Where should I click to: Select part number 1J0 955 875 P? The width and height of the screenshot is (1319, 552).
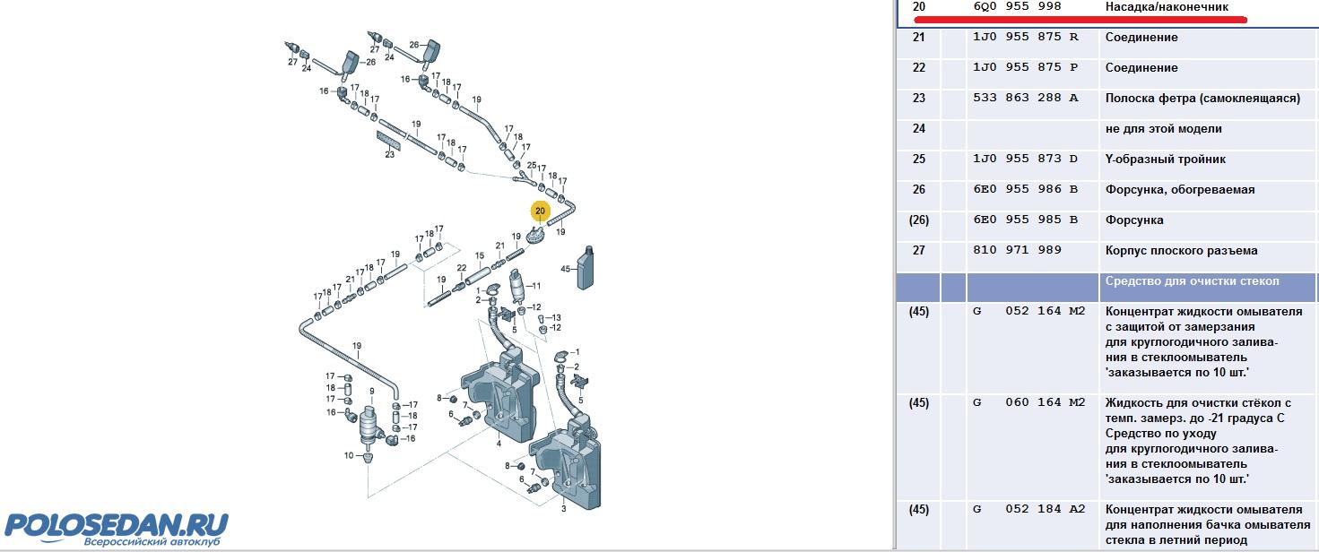point(1025,68)
